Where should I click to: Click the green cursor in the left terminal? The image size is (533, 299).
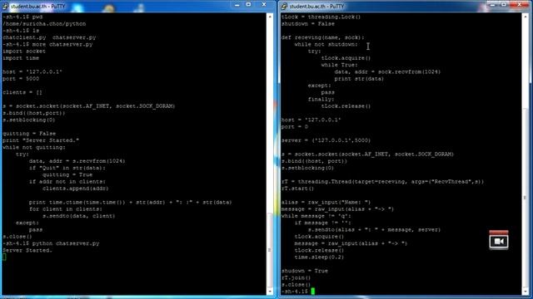coord(4,257)
